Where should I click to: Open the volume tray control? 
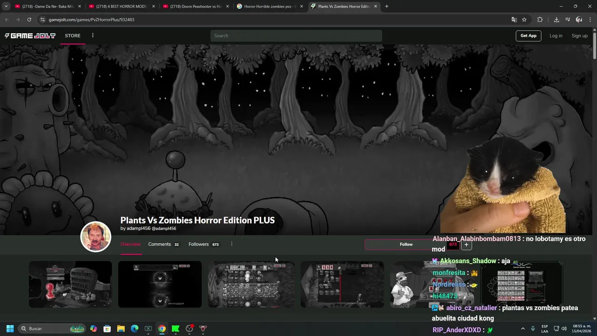[564, 329]
